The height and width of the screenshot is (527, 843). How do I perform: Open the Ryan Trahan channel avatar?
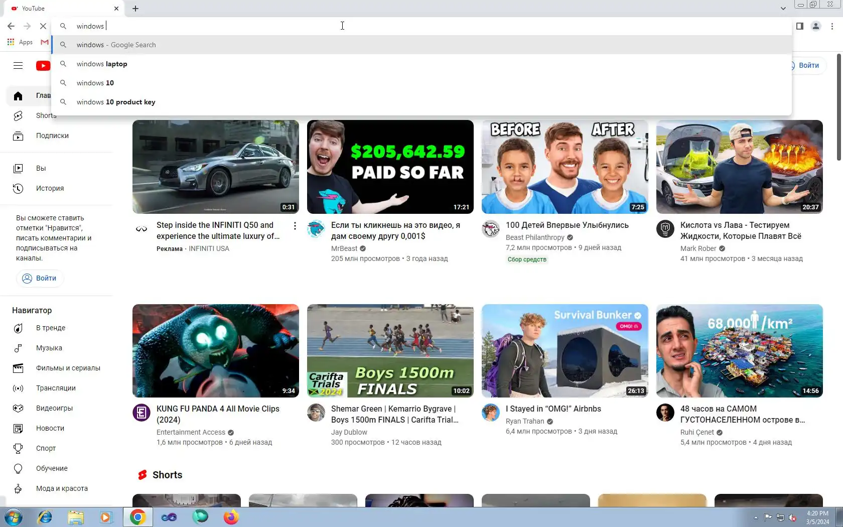491,413
